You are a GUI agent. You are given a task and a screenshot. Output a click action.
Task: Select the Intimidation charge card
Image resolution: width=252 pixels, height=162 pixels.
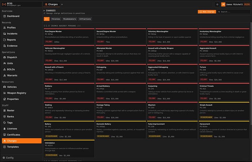tap(69, 149)
